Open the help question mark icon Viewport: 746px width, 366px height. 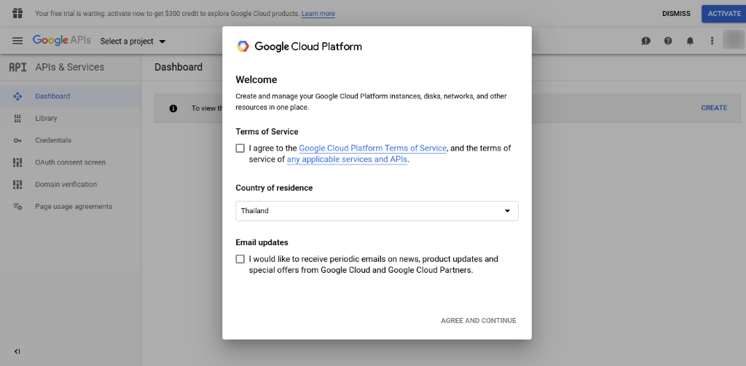(x=668, y=41)
